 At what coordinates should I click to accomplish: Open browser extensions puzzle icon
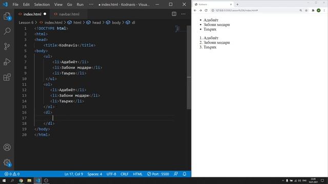(313, 10)
